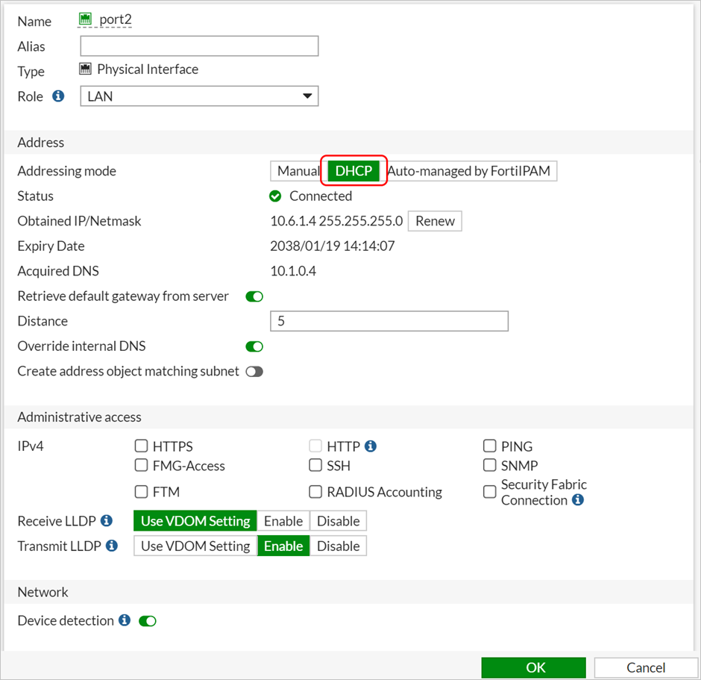Click the Physical Interface type text
The height and width of the screenshot is (680, 701).
(148, 69)
